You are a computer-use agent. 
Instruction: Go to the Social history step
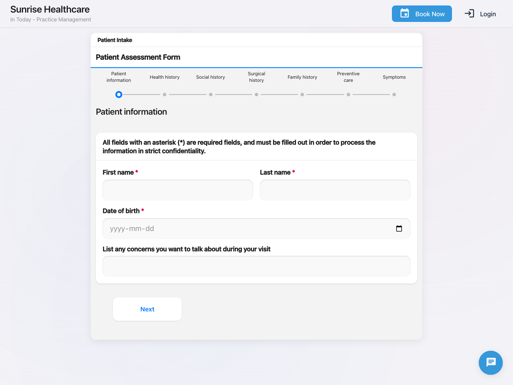pos(211,77)
